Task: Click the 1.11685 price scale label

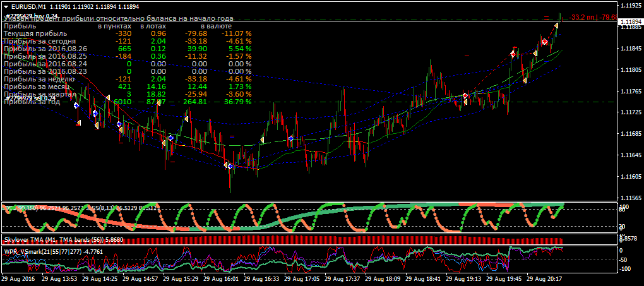Action: (631, 134)
